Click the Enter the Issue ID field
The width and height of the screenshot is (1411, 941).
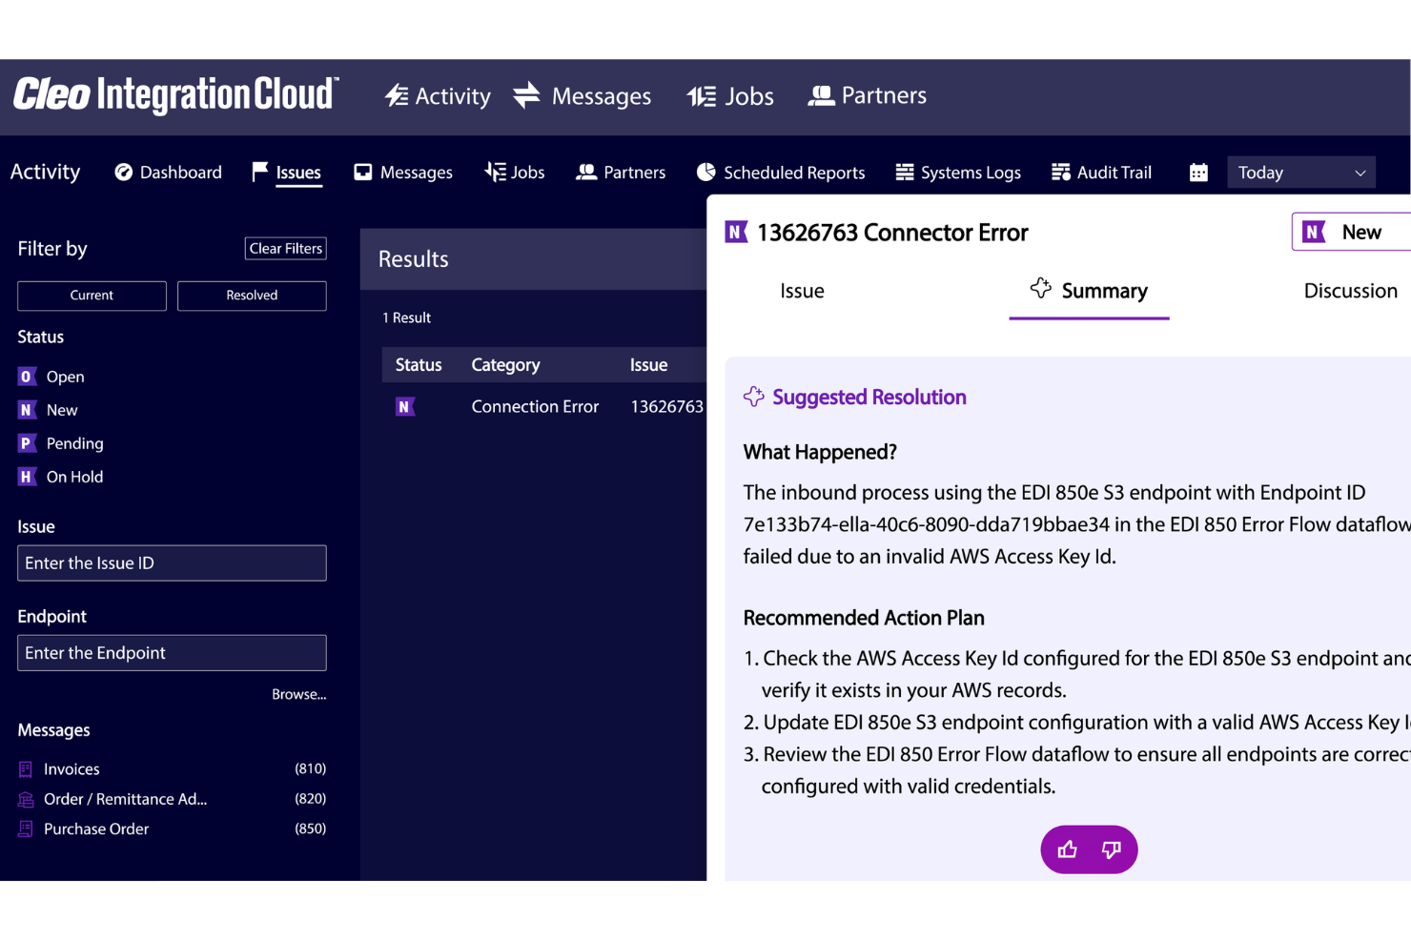click(172, 563)
